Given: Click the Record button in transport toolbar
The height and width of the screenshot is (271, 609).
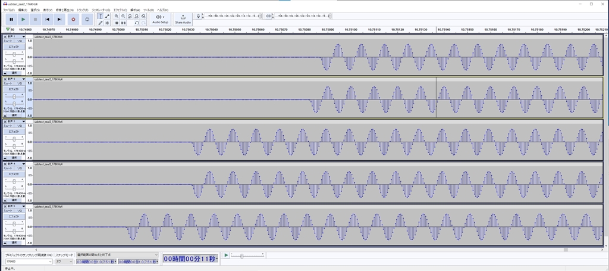Looking at the screenshot, I should [73, 19].
